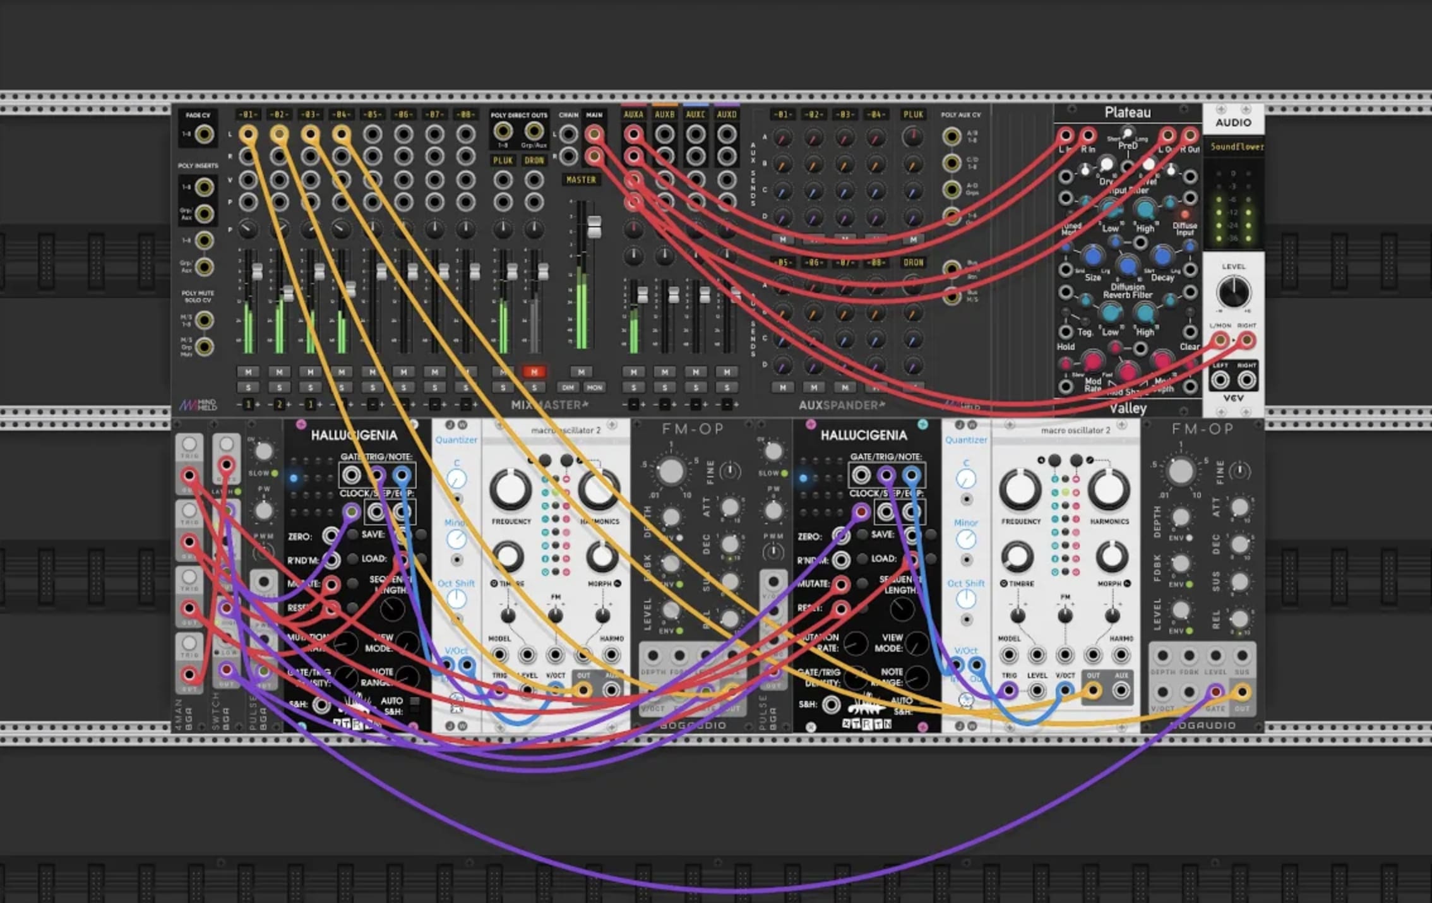Toggle SLOW switch on left PULSE module
1432x903 pixels.
coord(273,473)
